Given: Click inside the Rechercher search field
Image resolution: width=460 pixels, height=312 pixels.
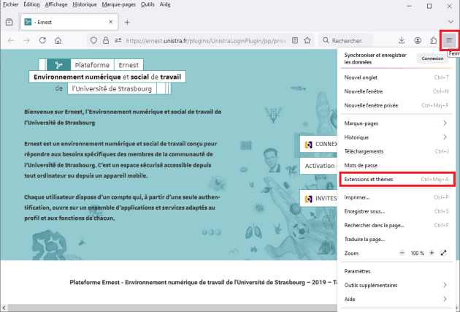Looking at the screenshot, I should point(356,40).
